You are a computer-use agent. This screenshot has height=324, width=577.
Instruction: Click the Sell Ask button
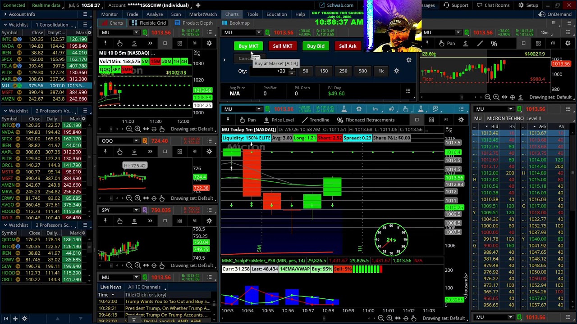click(348, 46)
